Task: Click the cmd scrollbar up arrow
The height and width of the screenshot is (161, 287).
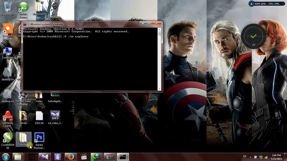Action: [x=159, y=29]
